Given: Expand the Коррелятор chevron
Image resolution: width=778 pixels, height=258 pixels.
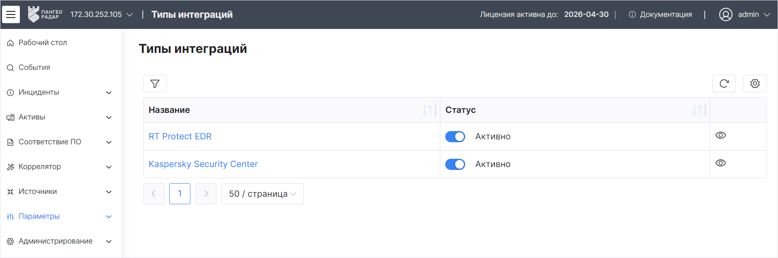Looking at the screenshot, I should point(109,167).
